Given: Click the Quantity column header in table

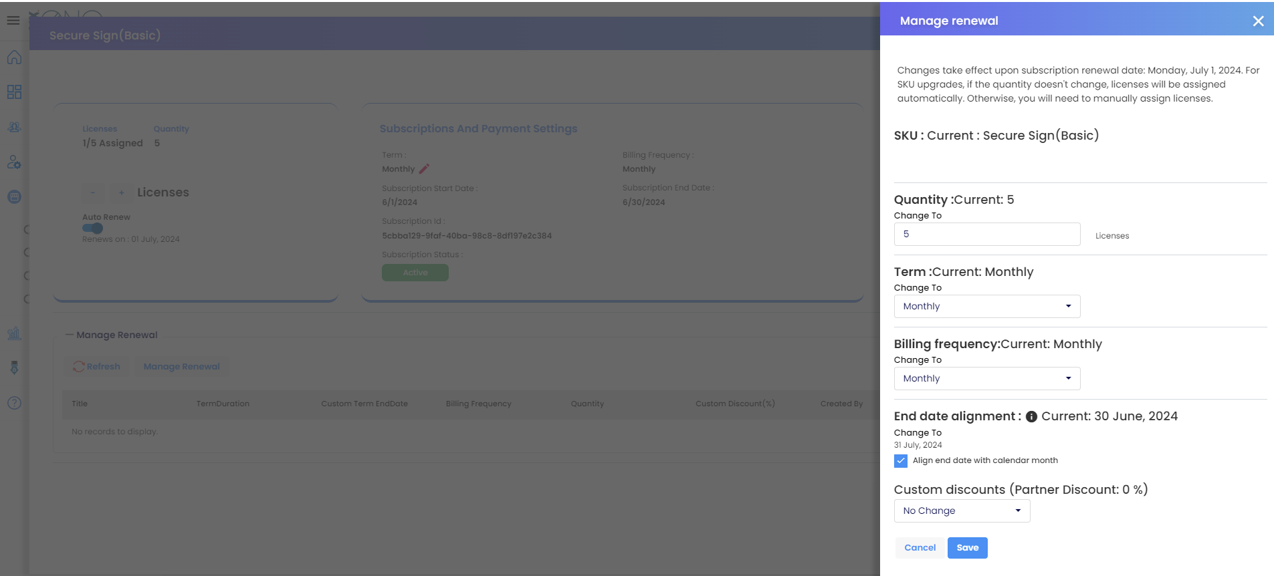Looking at the screenshot, I should pyautogui.click(x=587, y=404).
